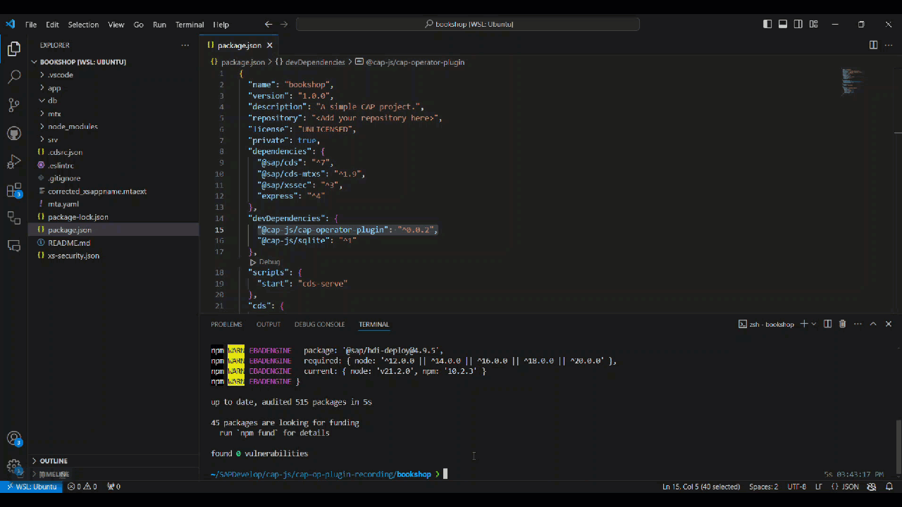The height and width of the screenshot is (507, 902).
Task: Toggle the bottom panel visibility
Action: click(x=783, y=24)
